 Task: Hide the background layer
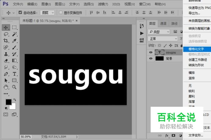151,59
